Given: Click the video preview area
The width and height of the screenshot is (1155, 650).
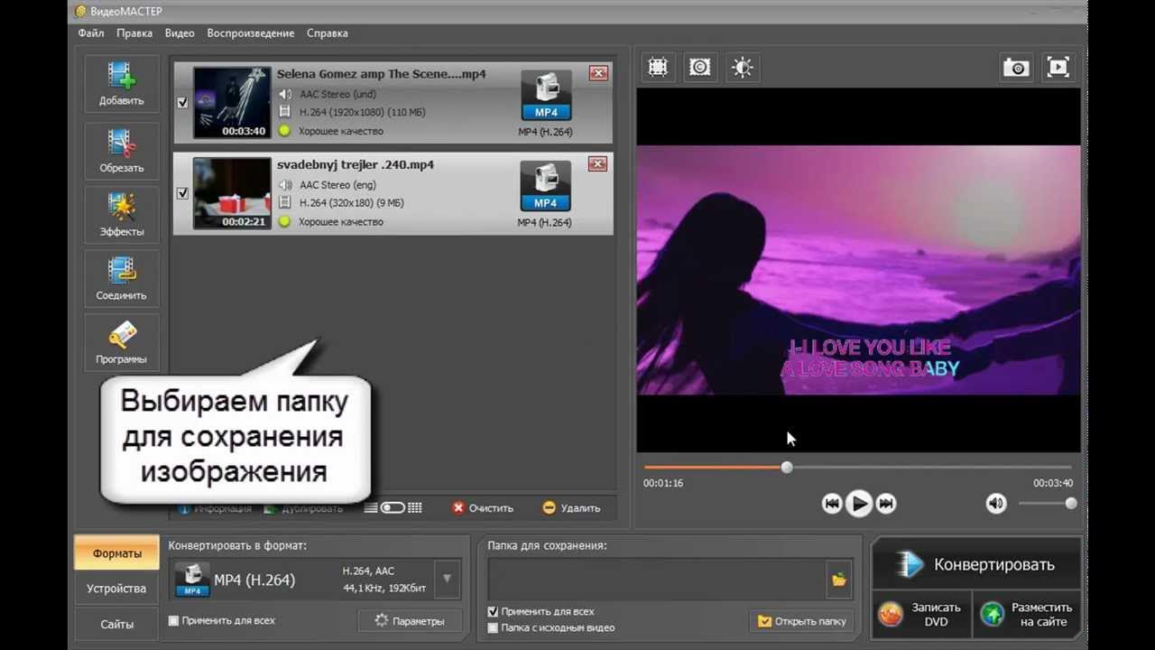Looking at the screenshot, I should pos(858,271).
